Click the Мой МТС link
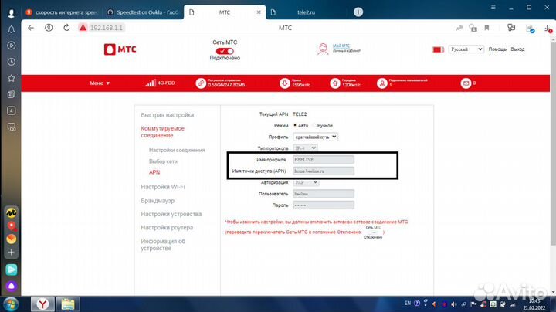This screenshot has width=556, height=312. point(341,46)
